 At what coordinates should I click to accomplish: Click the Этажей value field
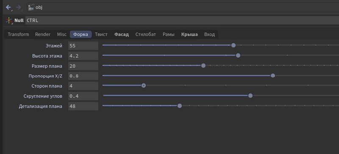(83, 46)
